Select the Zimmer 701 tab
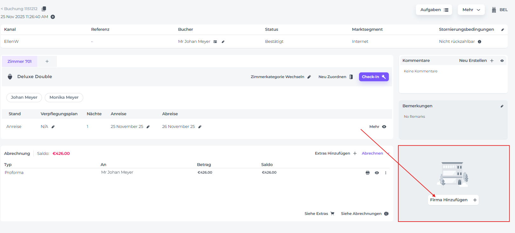 [20, 61]
